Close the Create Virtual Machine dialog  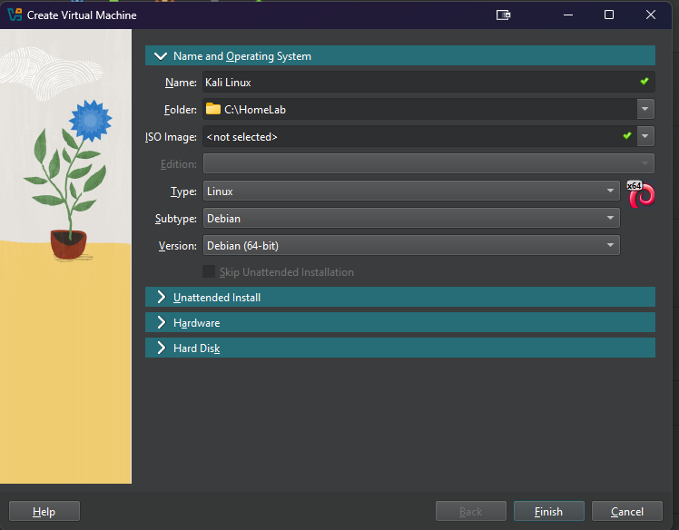tap(651, 15)
